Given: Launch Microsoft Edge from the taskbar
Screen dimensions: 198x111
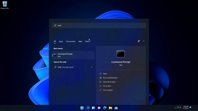Looking at the screenshot, I should coord(105,108).
